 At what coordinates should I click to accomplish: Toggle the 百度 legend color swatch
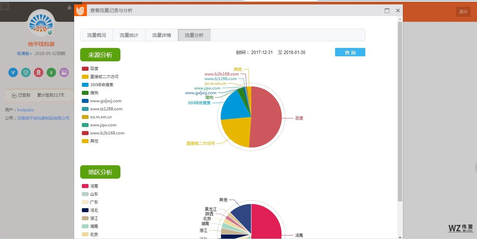85,69
